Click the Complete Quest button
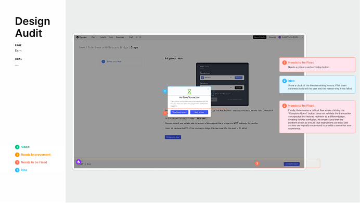The height and width of the screenshot is (203, 360). point(291,164)
